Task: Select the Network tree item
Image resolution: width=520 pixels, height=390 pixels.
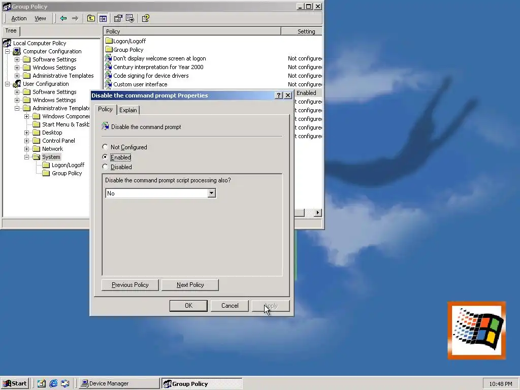Action: (52, 149)
